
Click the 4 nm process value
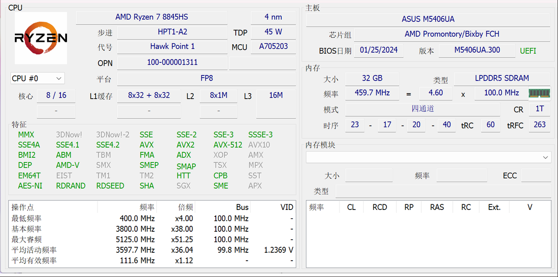(273, 17)
